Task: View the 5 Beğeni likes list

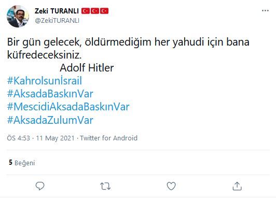Action: coord(22,163)
